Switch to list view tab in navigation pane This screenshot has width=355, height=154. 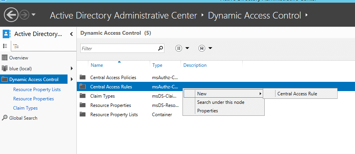(5, 46)
